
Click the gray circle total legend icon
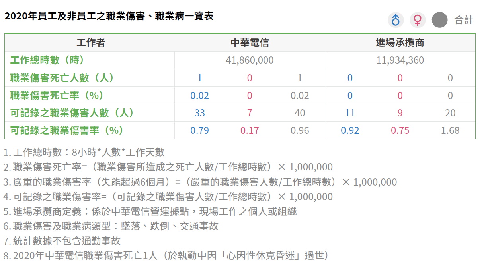tap(440, 20)
